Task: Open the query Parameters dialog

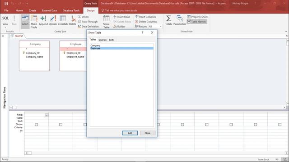Action: (x=180, y=20)
